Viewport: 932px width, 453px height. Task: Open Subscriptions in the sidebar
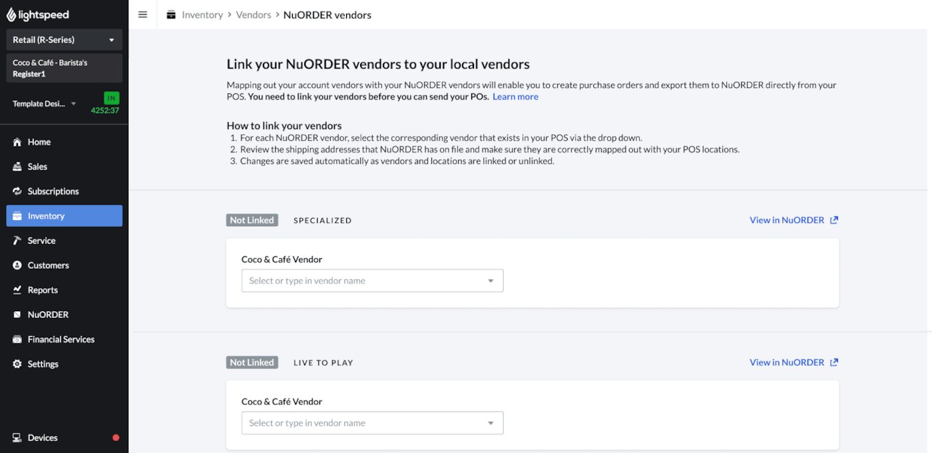64,191
